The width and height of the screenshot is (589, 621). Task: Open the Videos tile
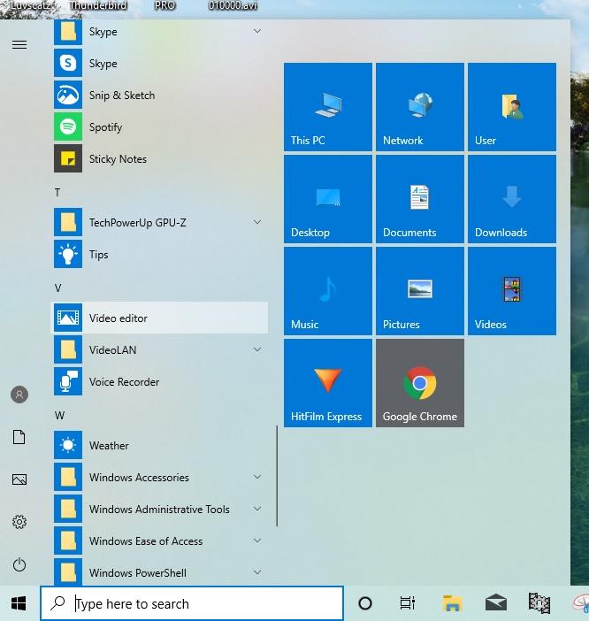click(512, 291)
